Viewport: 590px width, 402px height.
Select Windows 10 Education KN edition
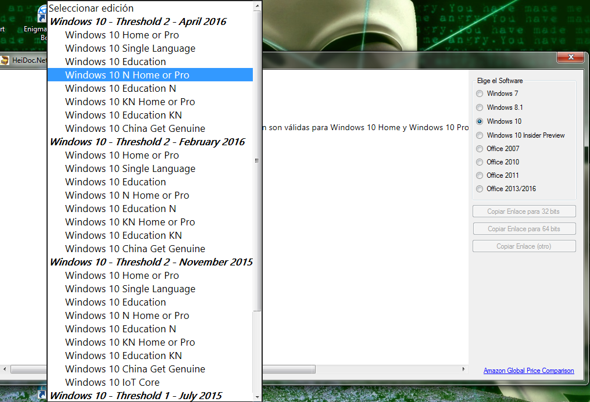point(124,114)
